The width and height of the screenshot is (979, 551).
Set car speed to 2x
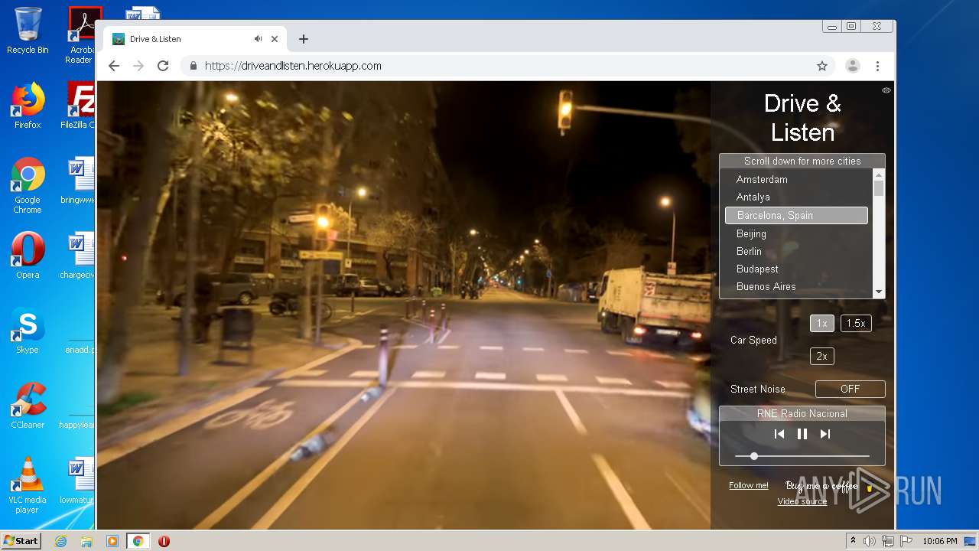pos(821,356)
